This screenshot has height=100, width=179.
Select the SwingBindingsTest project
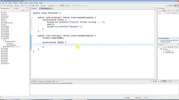click(x=8, y=23)
